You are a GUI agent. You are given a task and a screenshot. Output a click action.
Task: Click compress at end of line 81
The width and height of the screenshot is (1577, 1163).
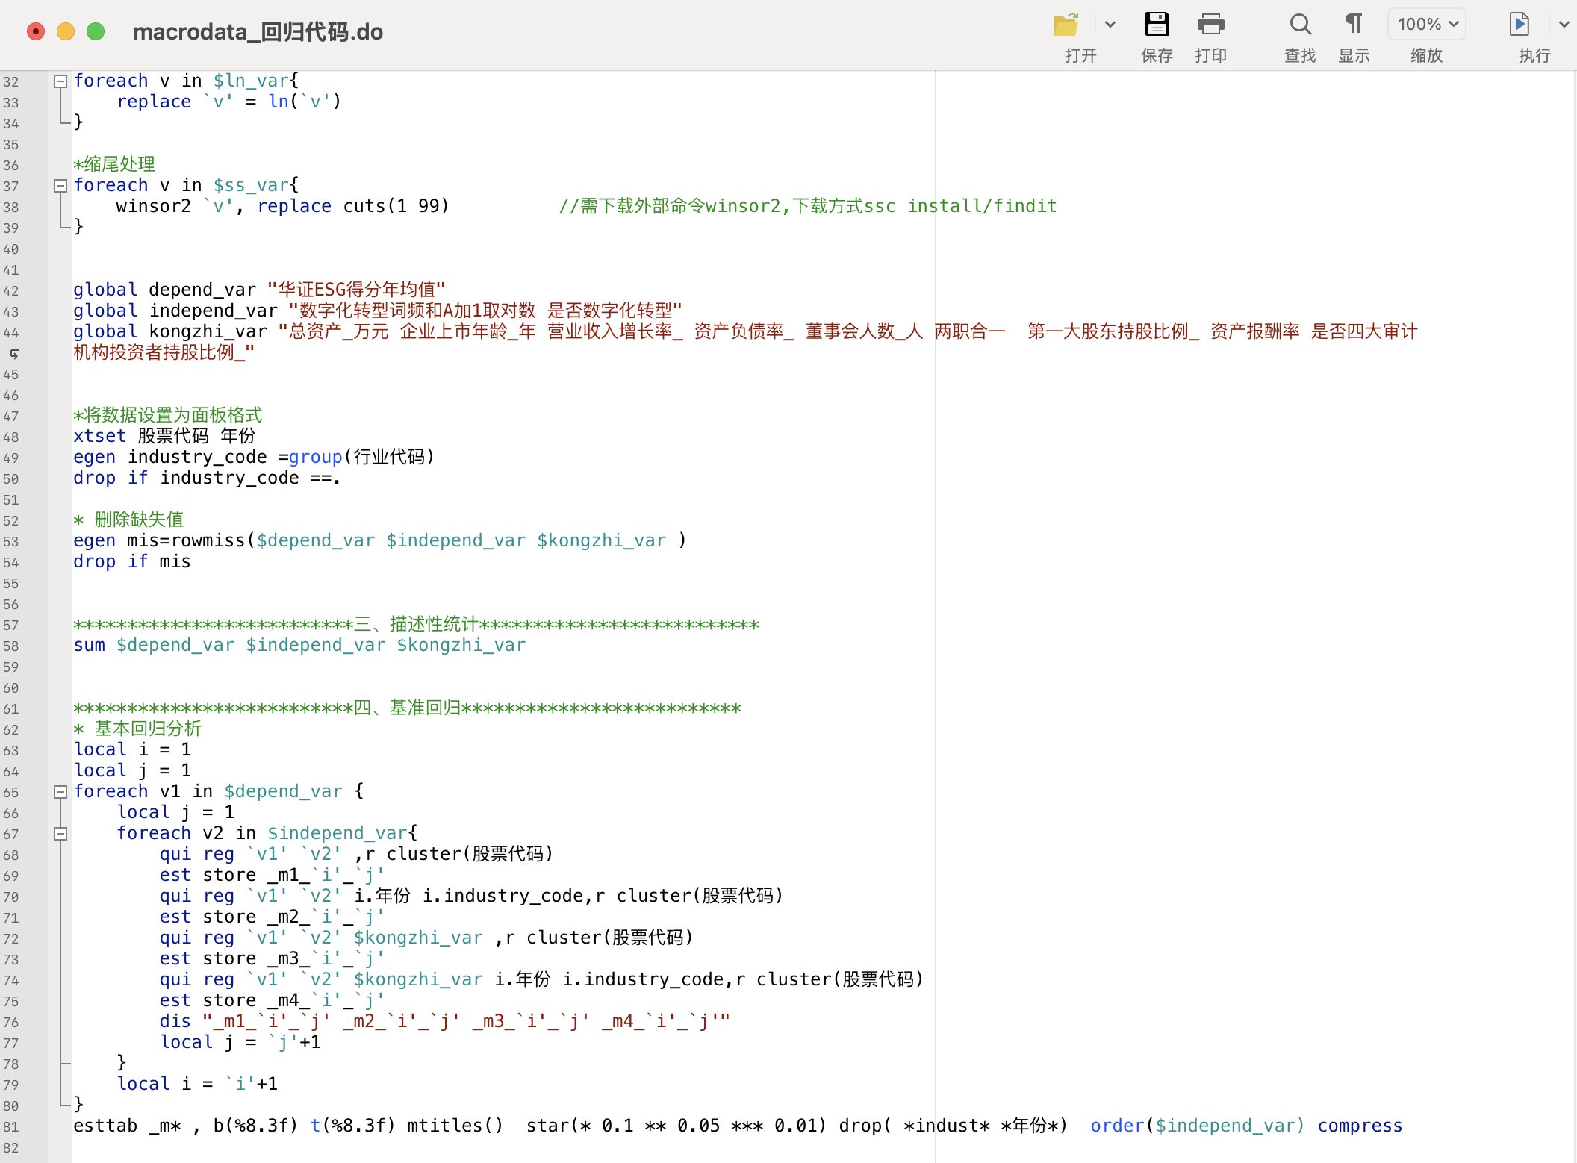point(1360,1126)
